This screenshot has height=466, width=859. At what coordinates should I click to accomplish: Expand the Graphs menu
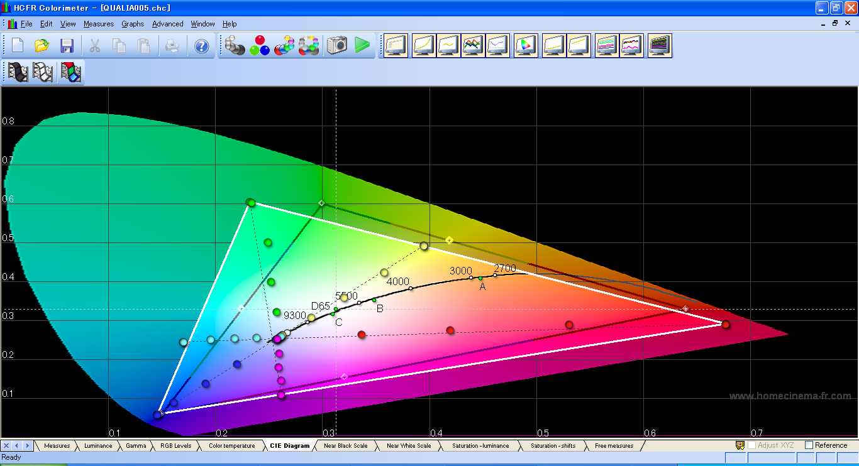[133, 24]
